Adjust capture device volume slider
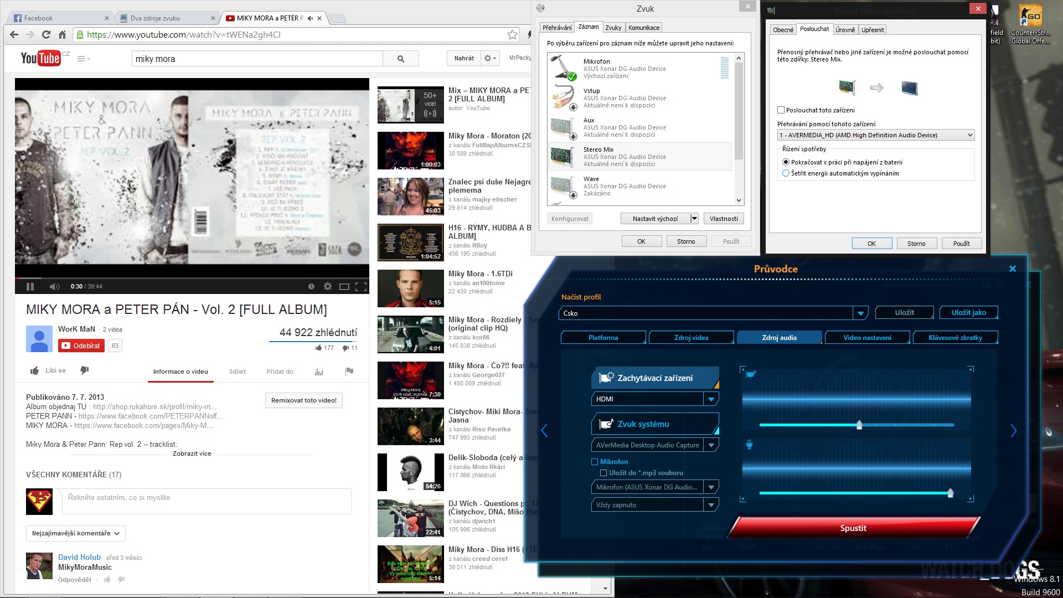 859,425
